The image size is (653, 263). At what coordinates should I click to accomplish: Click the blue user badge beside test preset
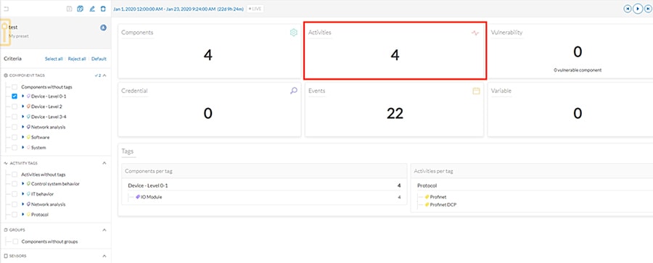pos(103,28)
